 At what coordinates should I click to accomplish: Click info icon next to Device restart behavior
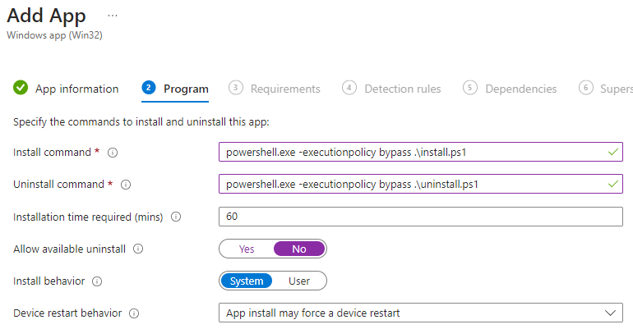pos(134,313)
